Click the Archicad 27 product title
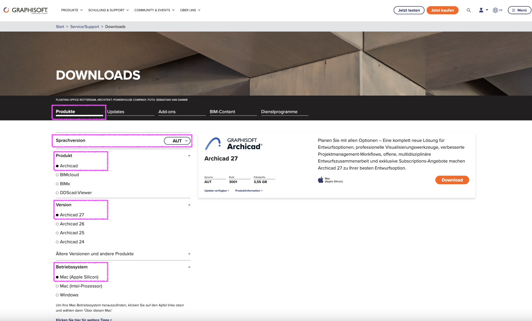 click(x=221, y=159)
